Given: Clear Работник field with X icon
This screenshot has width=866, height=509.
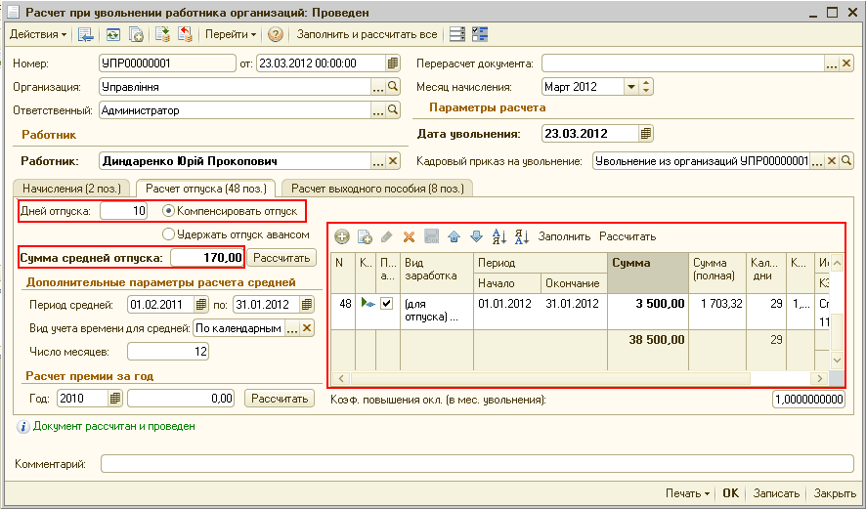Looking at the screenshot, I should (x=393, y=161).
